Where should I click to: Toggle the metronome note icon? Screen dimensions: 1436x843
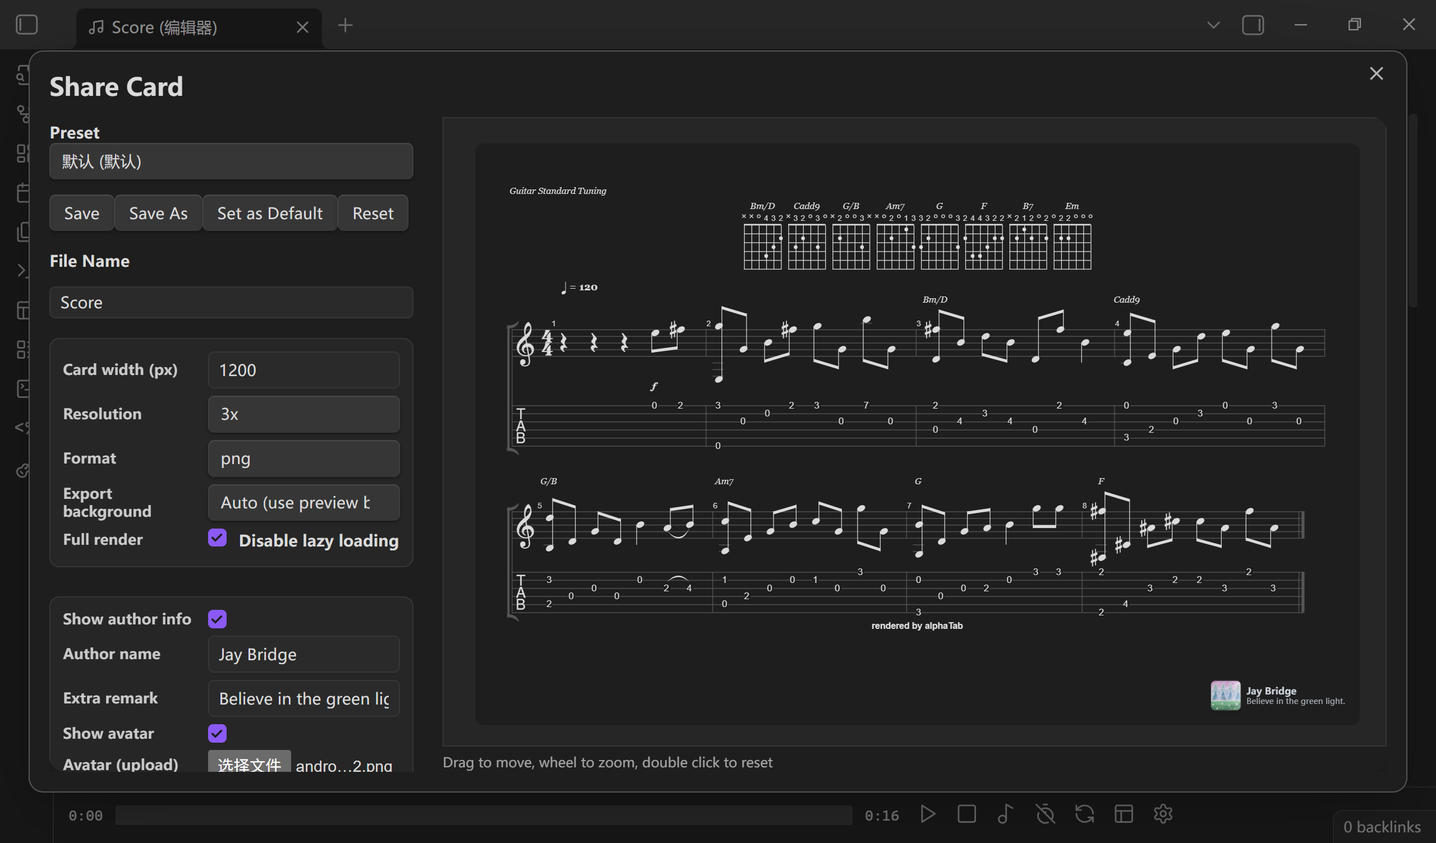coord(1005,814)
